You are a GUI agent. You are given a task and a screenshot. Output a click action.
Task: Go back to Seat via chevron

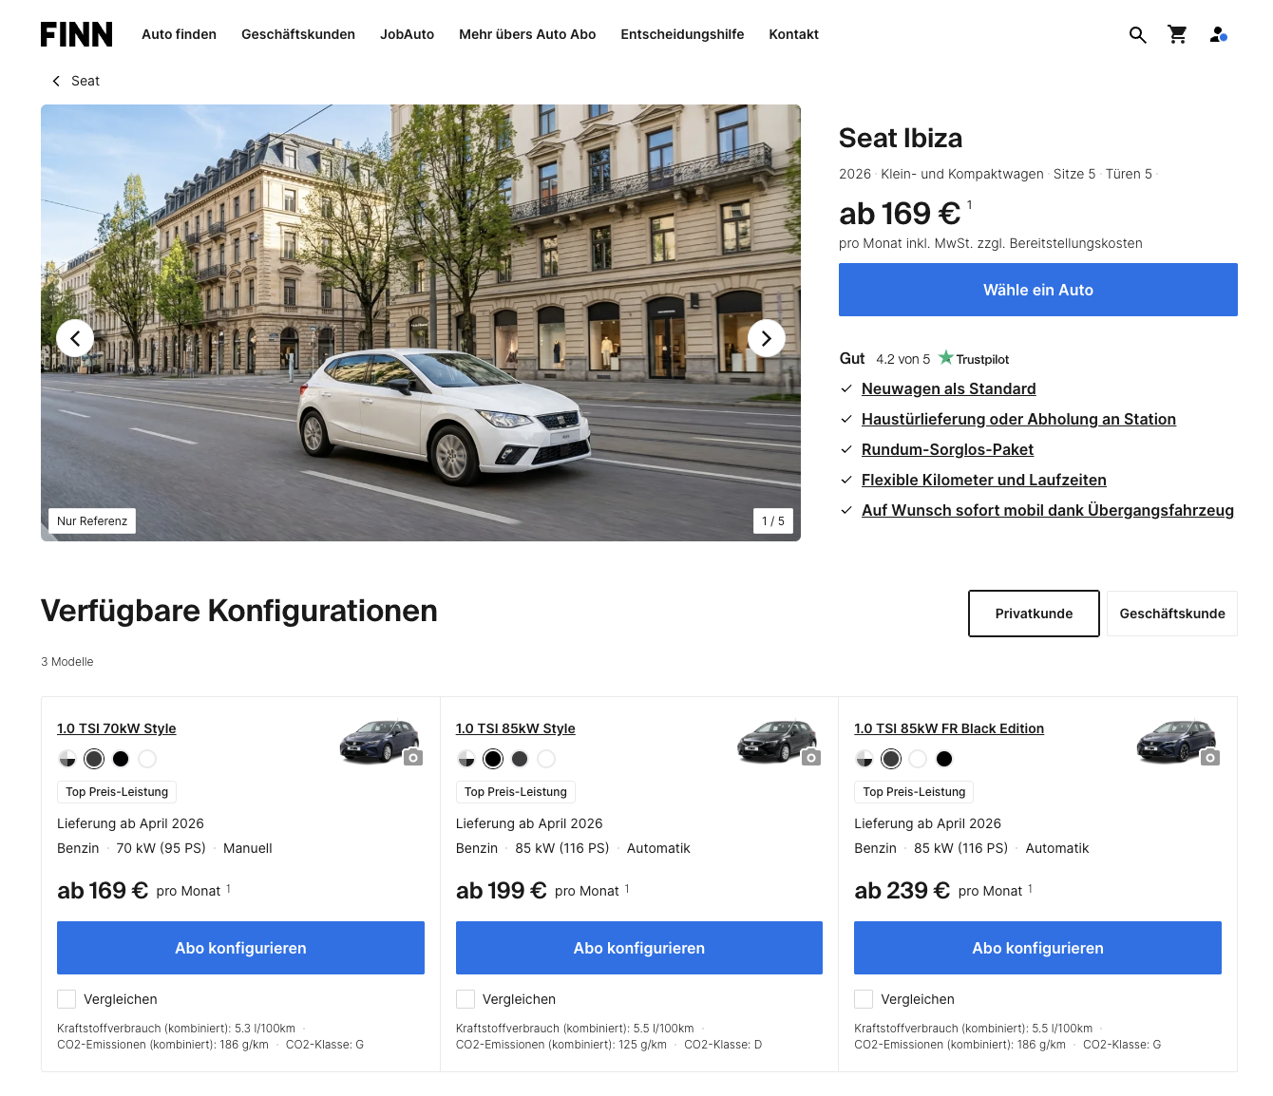pyautogui.click(x=57, y=81)
